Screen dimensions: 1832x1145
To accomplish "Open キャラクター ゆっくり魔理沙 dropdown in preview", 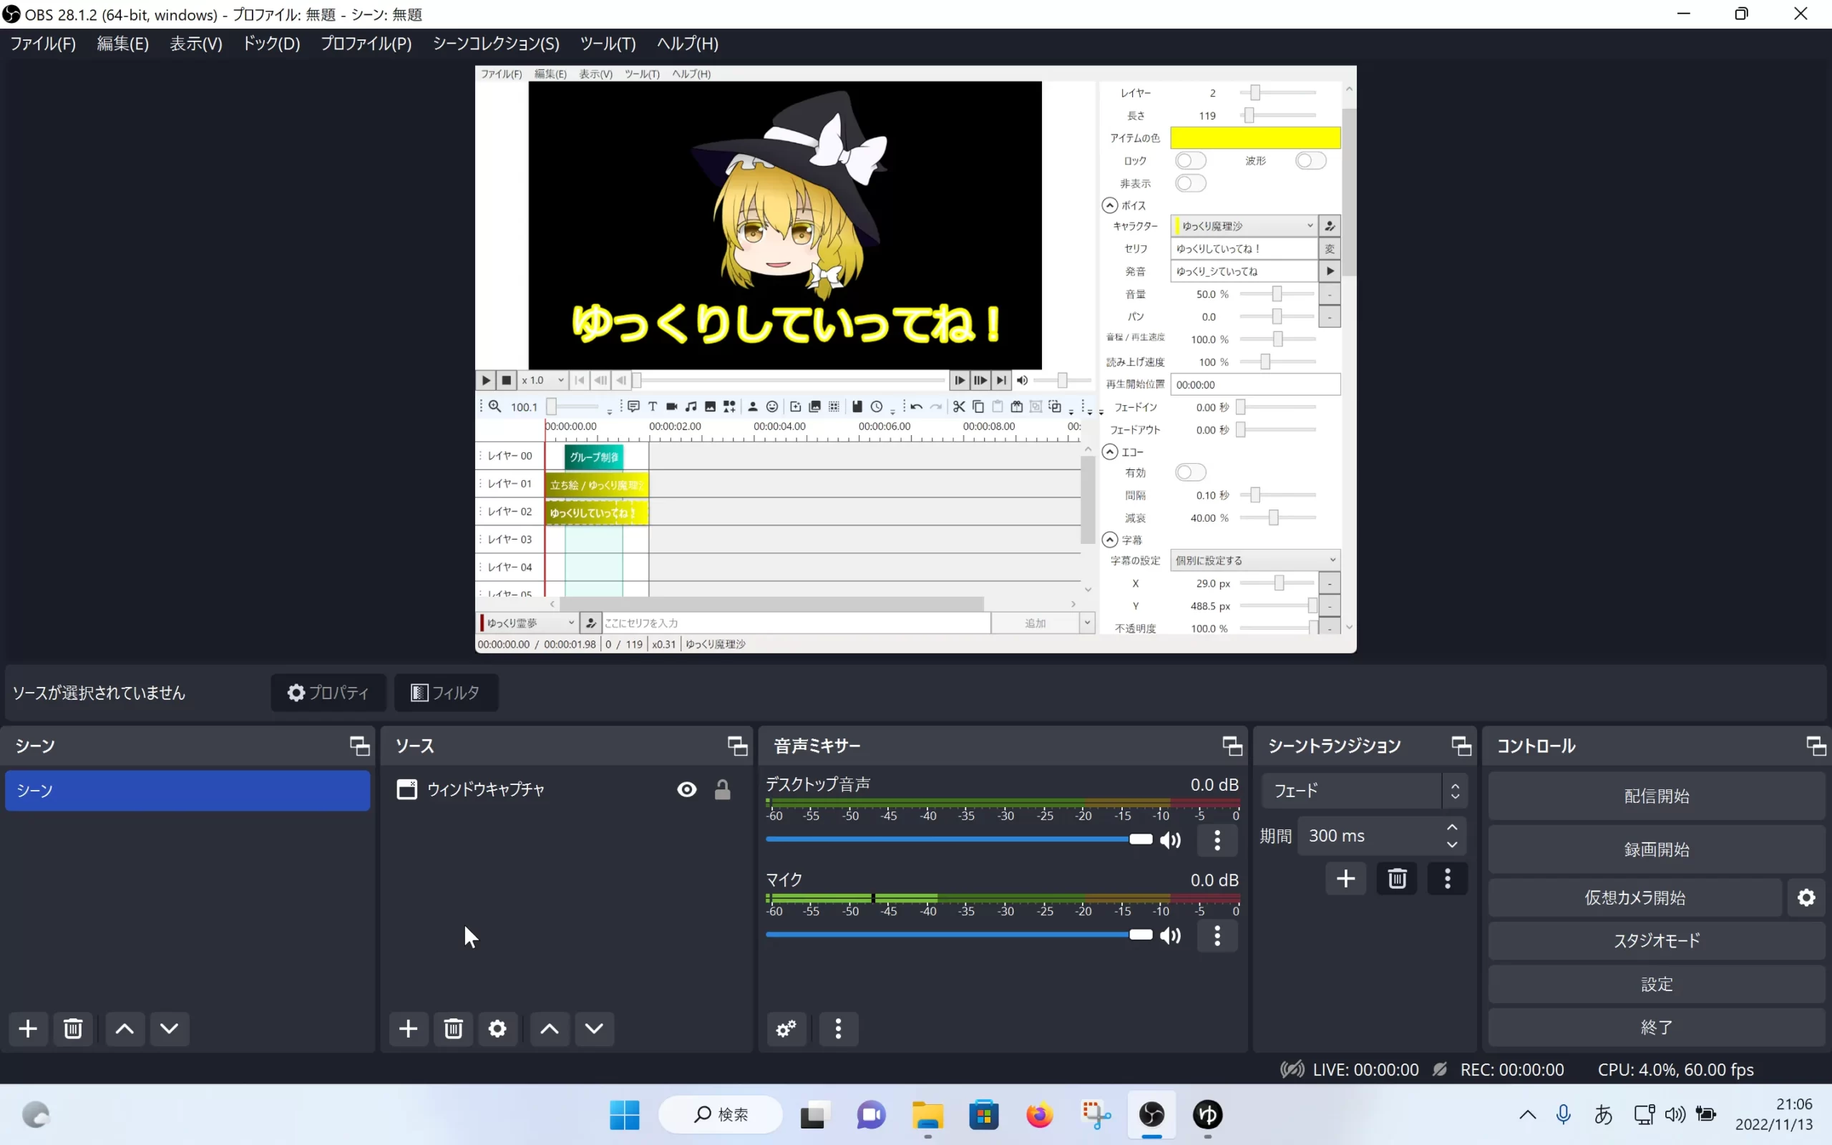I will [1244, 225].
